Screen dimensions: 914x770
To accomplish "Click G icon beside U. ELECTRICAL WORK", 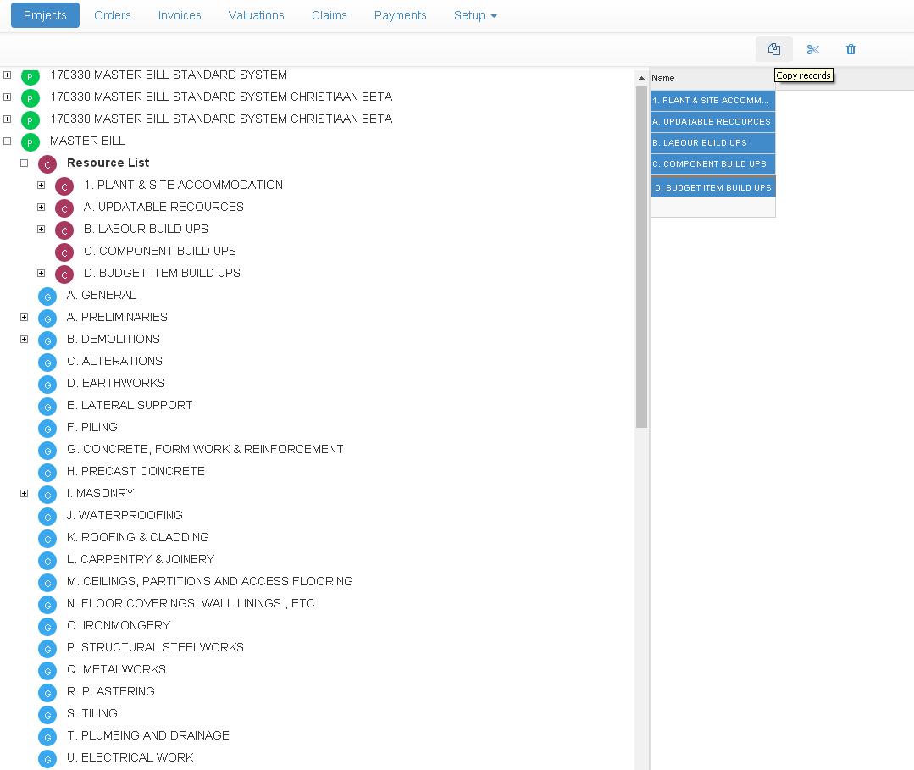I will coord(47,759).
